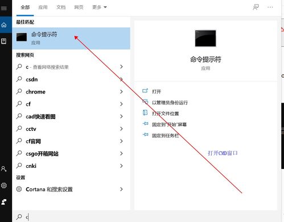Choose 打开文件位置

tap(166, 114)
